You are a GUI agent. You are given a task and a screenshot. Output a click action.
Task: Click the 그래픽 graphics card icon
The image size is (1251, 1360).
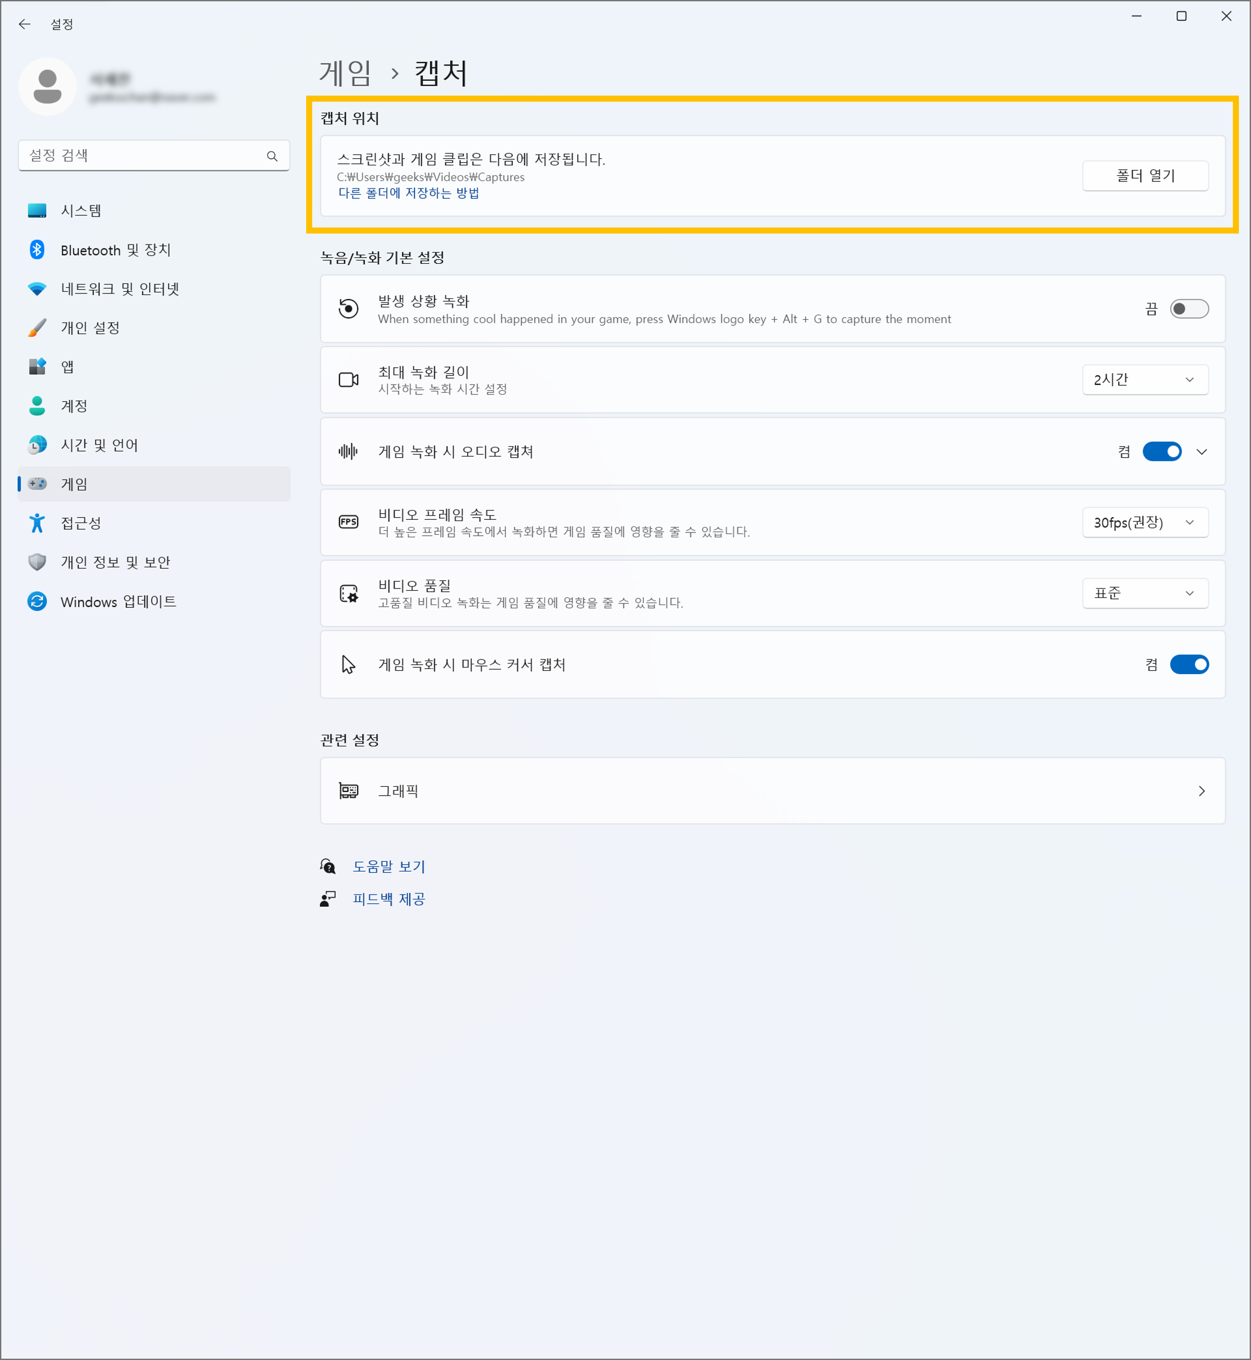348,791
